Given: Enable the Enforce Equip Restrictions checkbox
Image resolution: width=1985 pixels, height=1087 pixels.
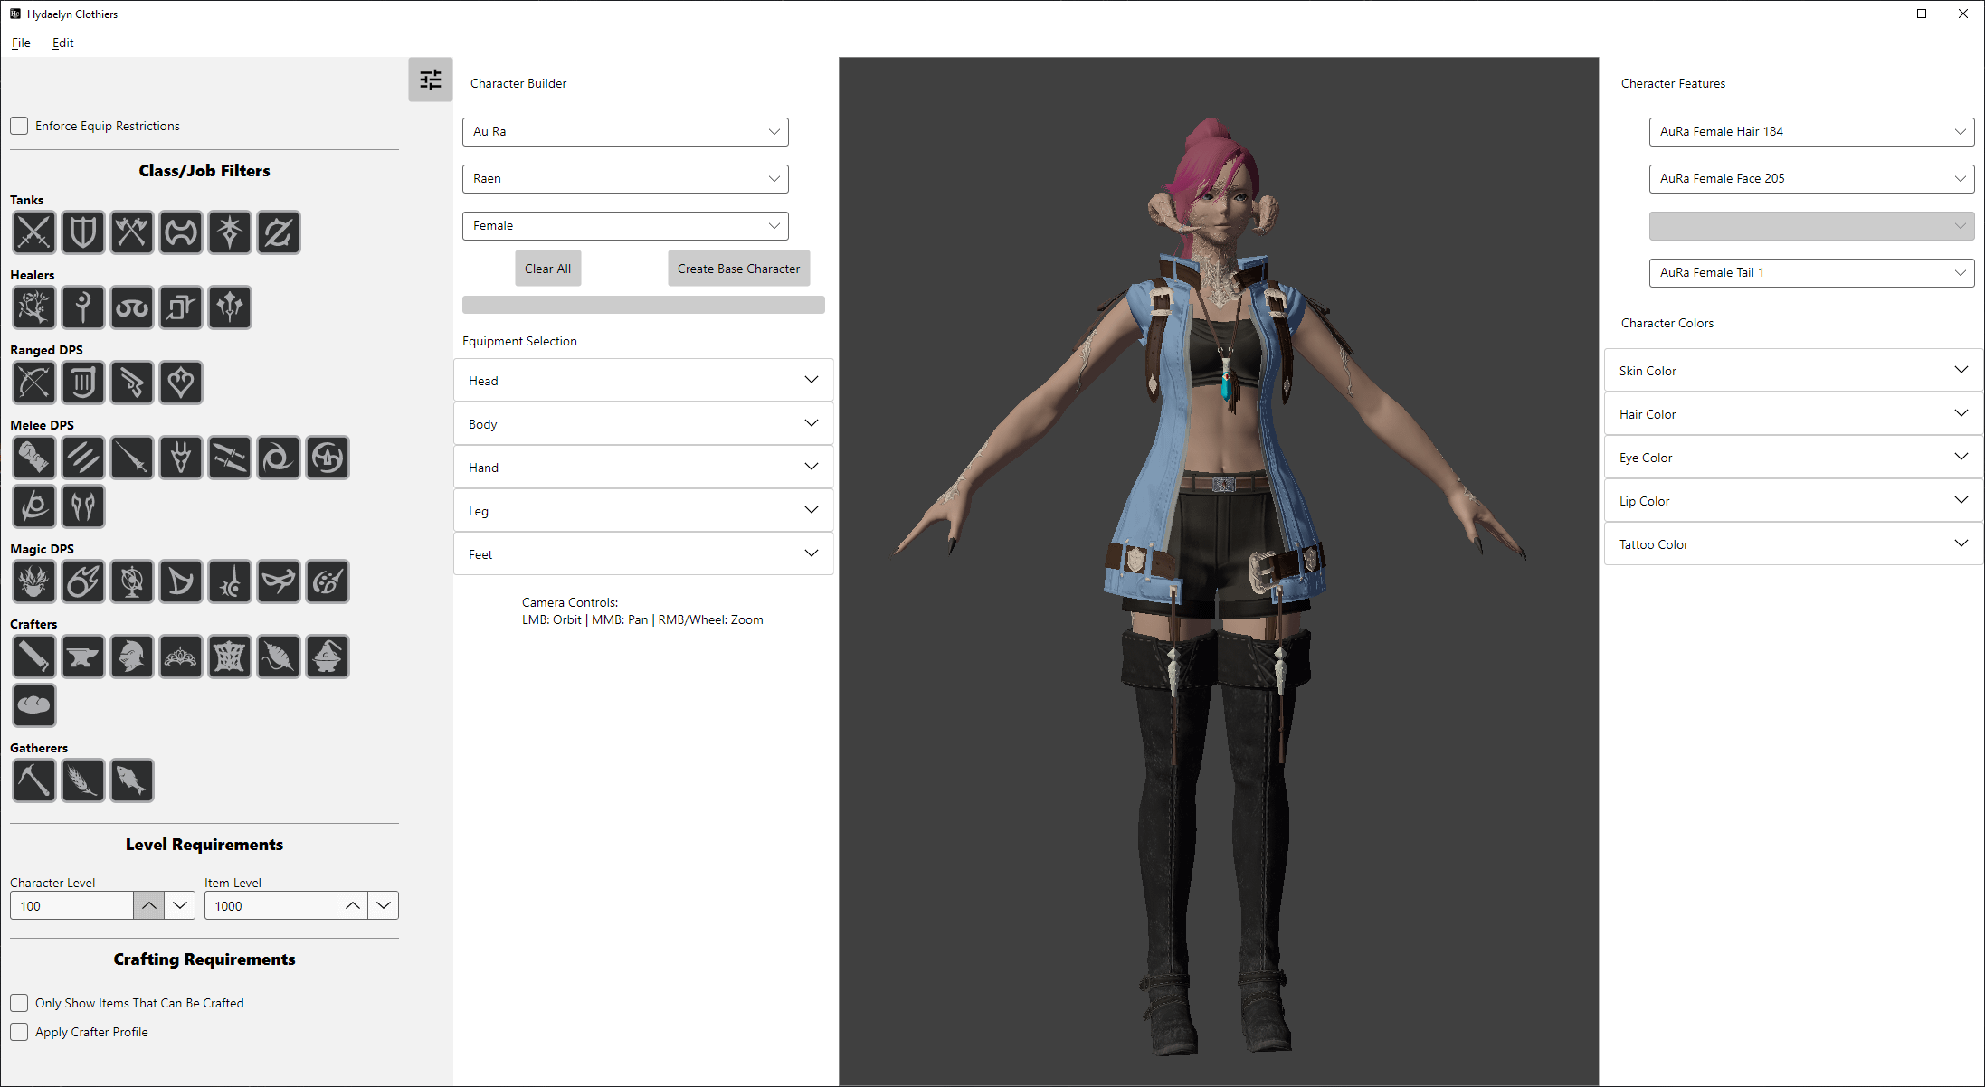Looking at the screenshot, I should pyautogui.click(x=19, y=126).
